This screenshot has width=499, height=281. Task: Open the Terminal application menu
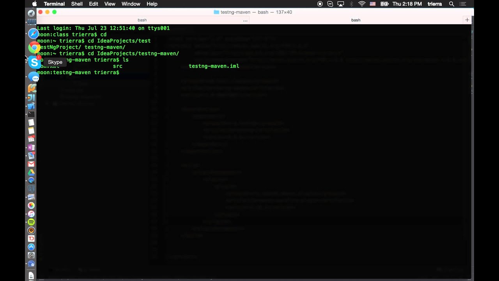click(54, 4)
